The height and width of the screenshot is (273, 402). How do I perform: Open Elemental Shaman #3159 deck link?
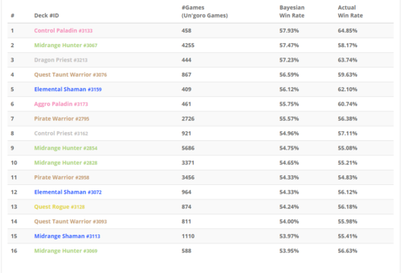pos(68,89)
